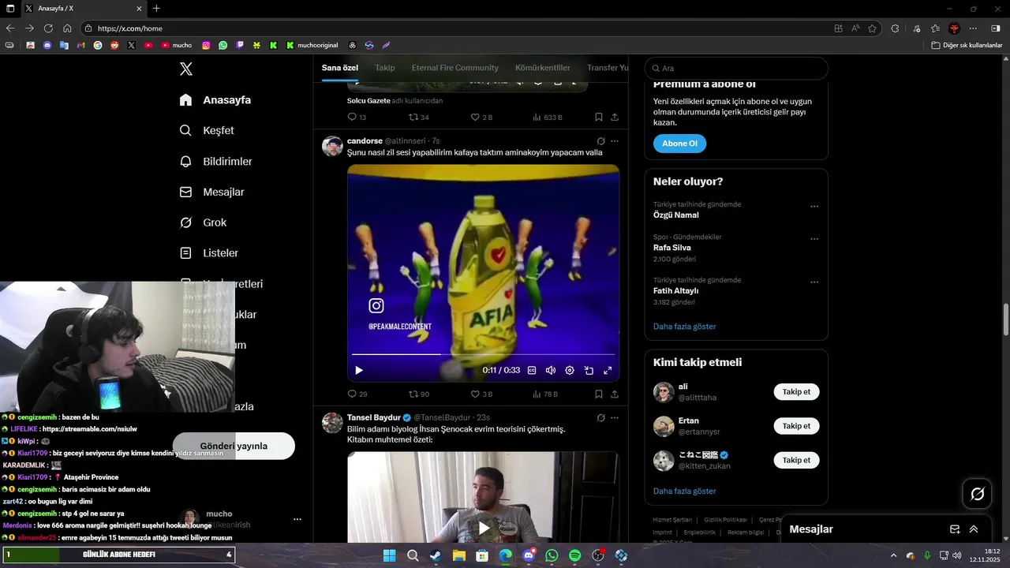The height and width of the screenshot is (568, 1010).
Task: Share candorse's post
Action: pos(615,394)
